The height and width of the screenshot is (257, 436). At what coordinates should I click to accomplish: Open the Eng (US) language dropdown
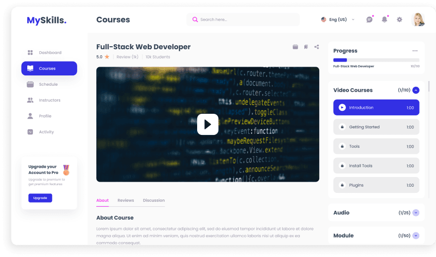click(x=338, y=19)
